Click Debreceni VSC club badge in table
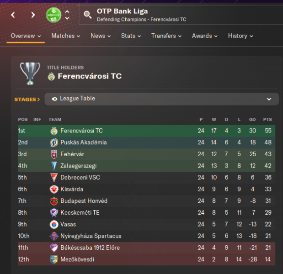The width and height of the screenshot is (283, 274). (54, 178)
